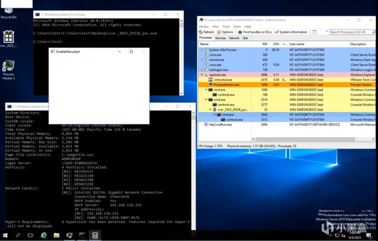Switch to the Network tab

(x=234, y=38)
